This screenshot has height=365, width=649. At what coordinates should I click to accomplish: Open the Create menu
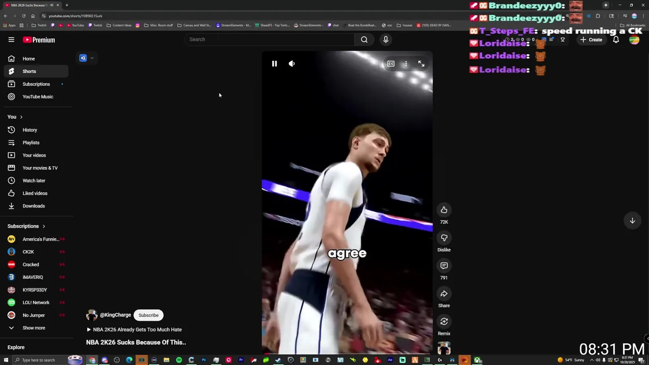pos(591,40)
